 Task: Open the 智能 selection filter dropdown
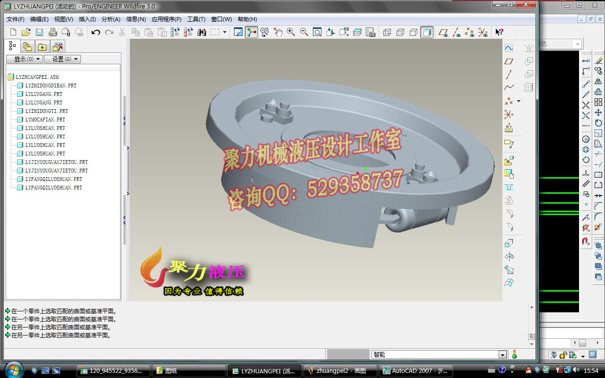(502, 353)
